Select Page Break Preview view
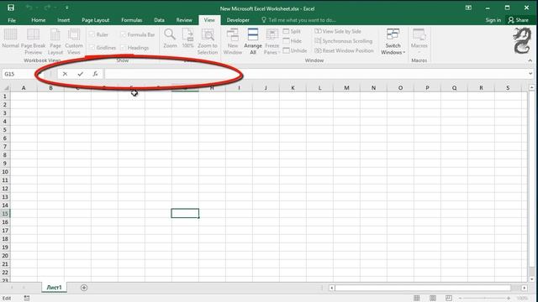 (x=33, y=41)
